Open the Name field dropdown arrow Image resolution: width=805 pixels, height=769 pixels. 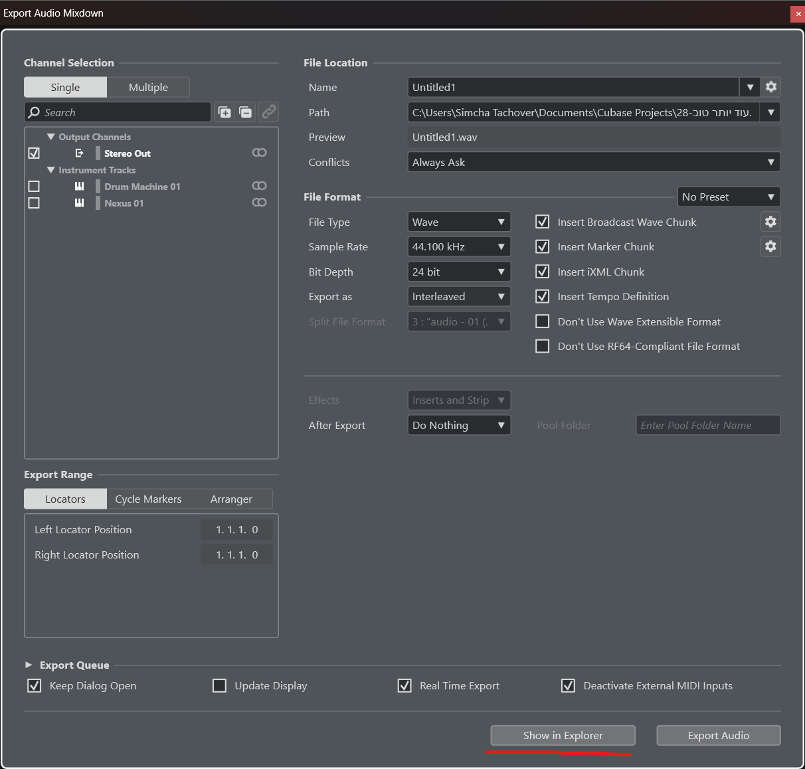point(749,87)
